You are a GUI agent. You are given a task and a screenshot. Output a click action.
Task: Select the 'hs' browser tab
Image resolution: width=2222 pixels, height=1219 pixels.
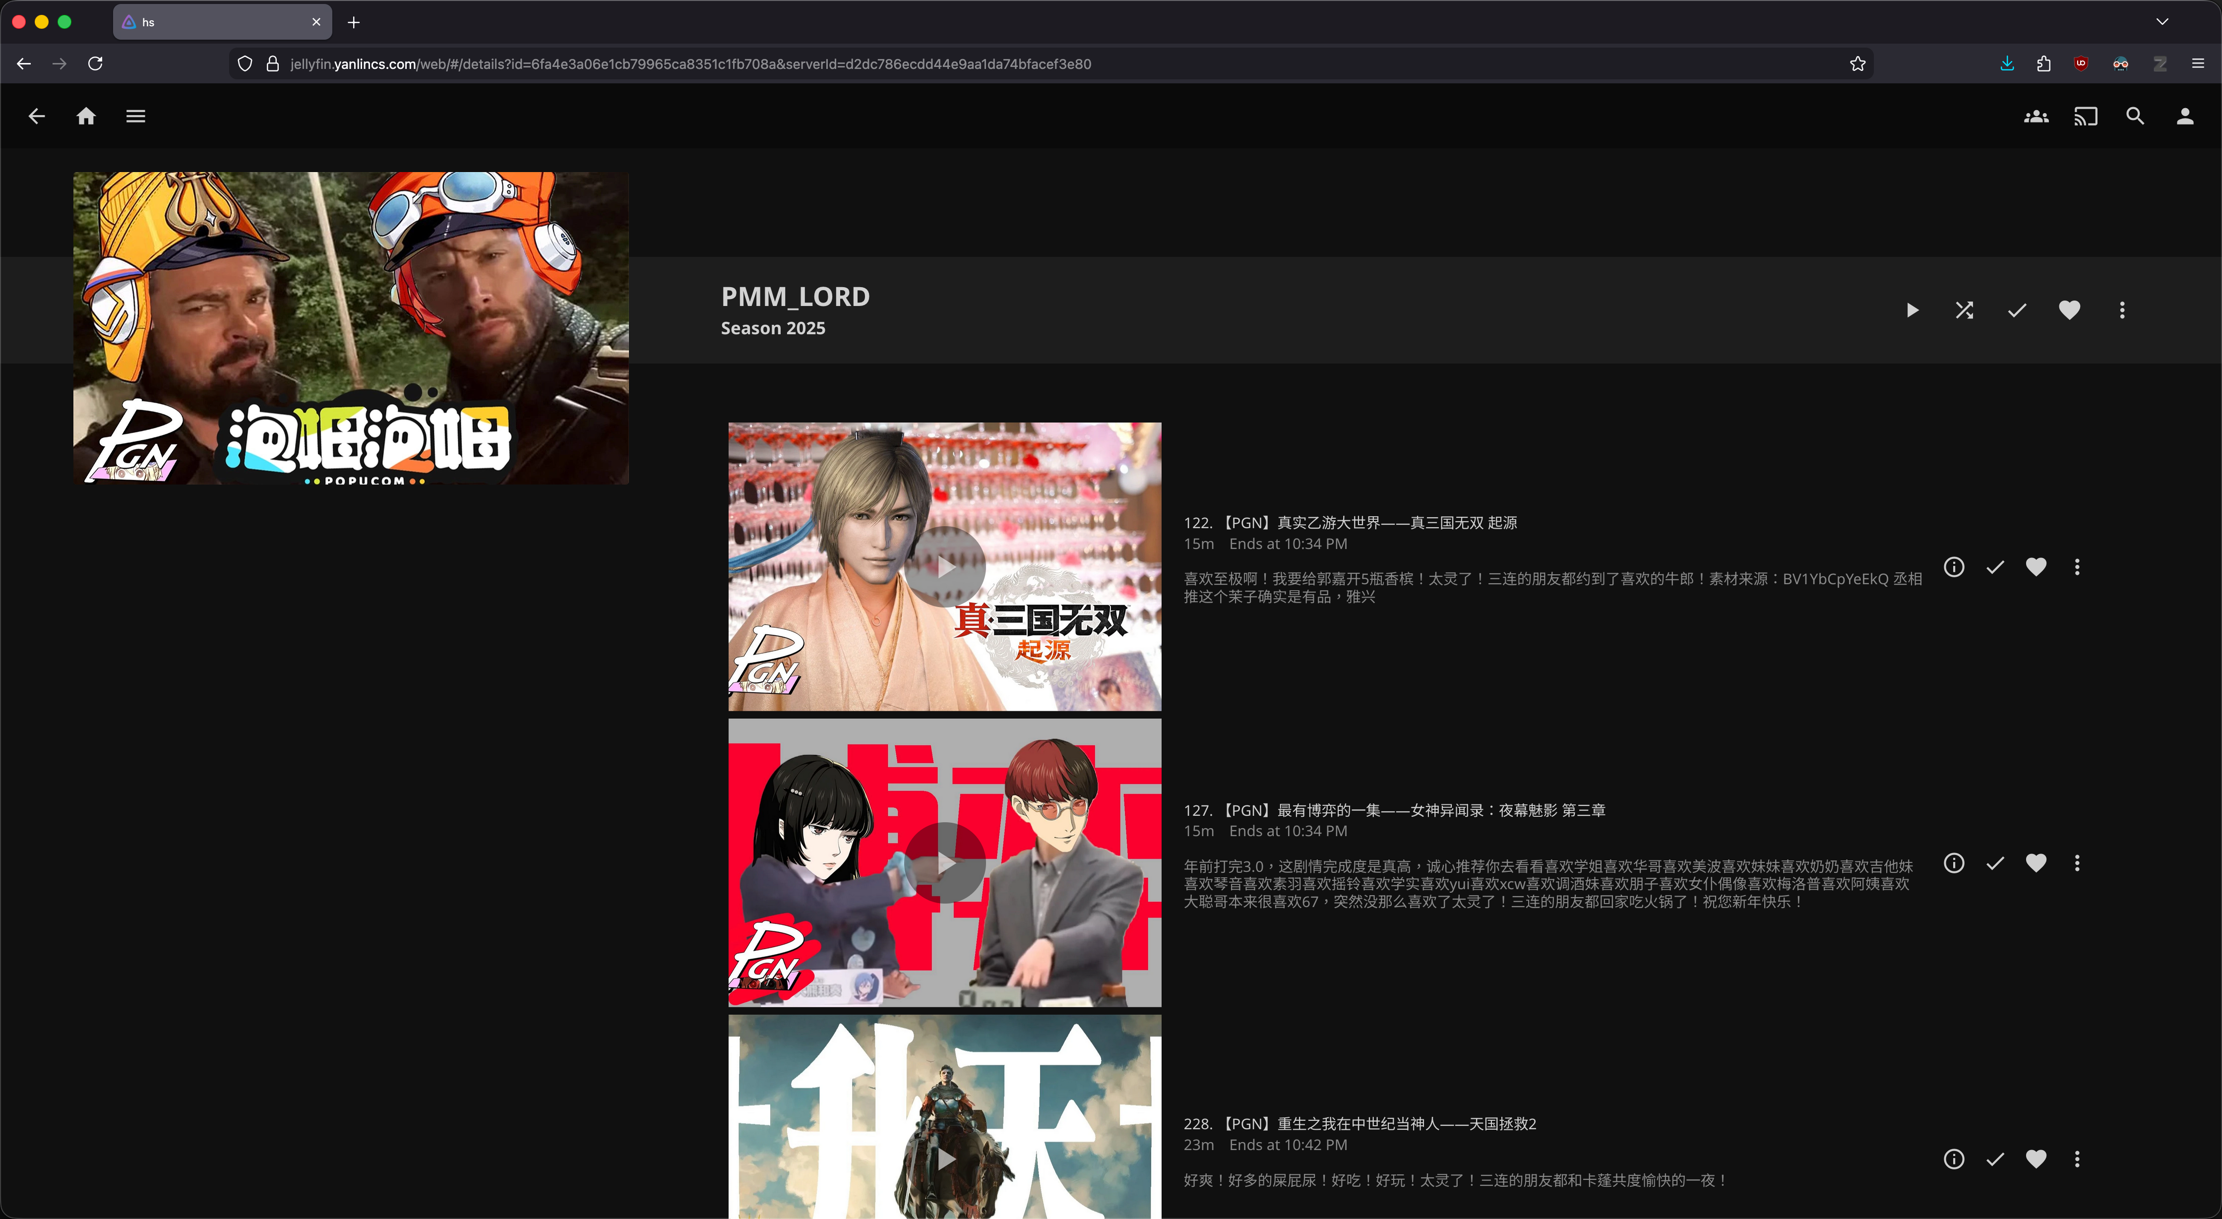216,22
